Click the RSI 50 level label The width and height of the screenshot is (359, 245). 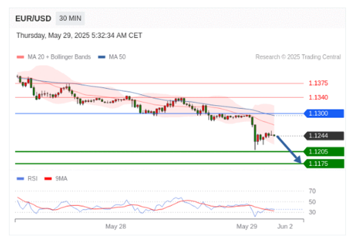point(312,202)
